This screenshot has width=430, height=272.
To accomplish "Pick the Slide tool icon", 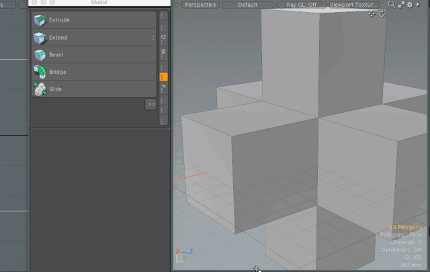I will pyautogui.click(x=40, y=89).
